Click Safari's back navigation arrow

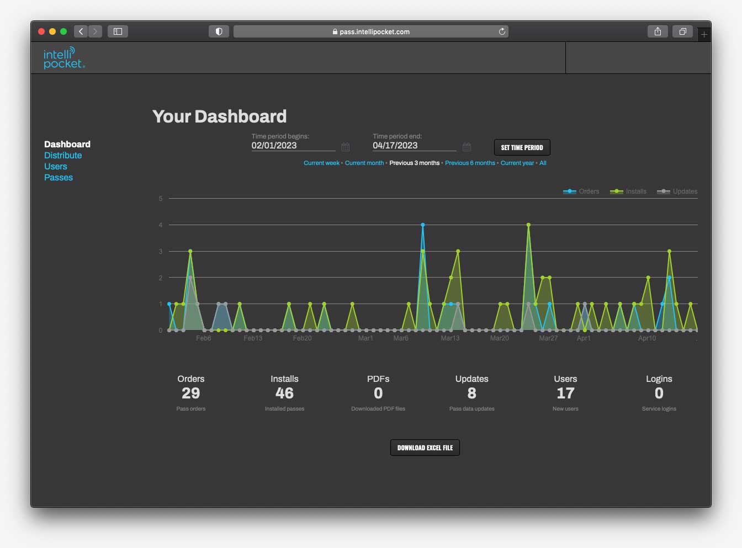[x=81, y=31]
